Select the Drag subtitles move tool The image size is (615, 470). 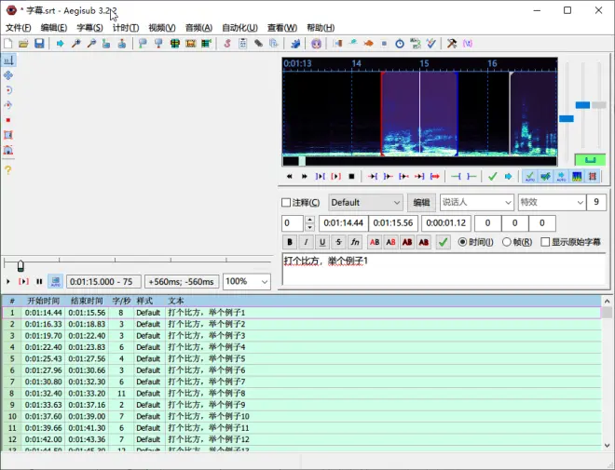(x=8, y=75)
